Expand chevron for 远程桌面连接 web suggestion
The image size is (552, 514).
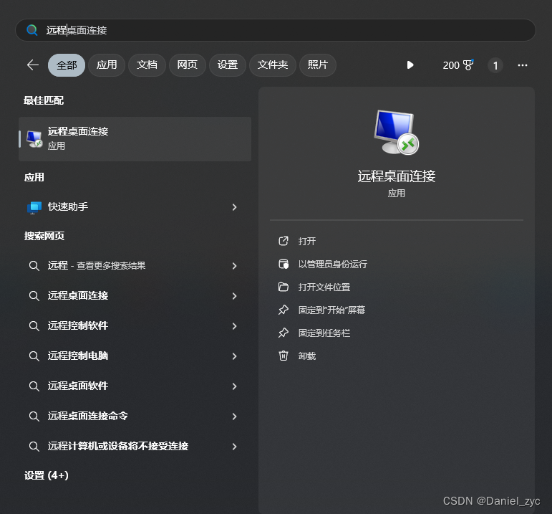pyautogui.click(x=234, y=296)
